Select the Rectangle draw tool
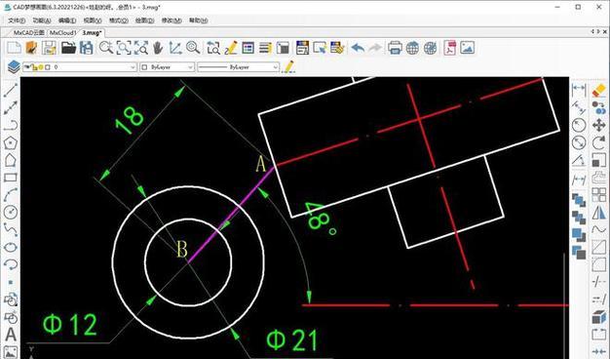Viewport: 610px width, 359px height. coord(11,178)
